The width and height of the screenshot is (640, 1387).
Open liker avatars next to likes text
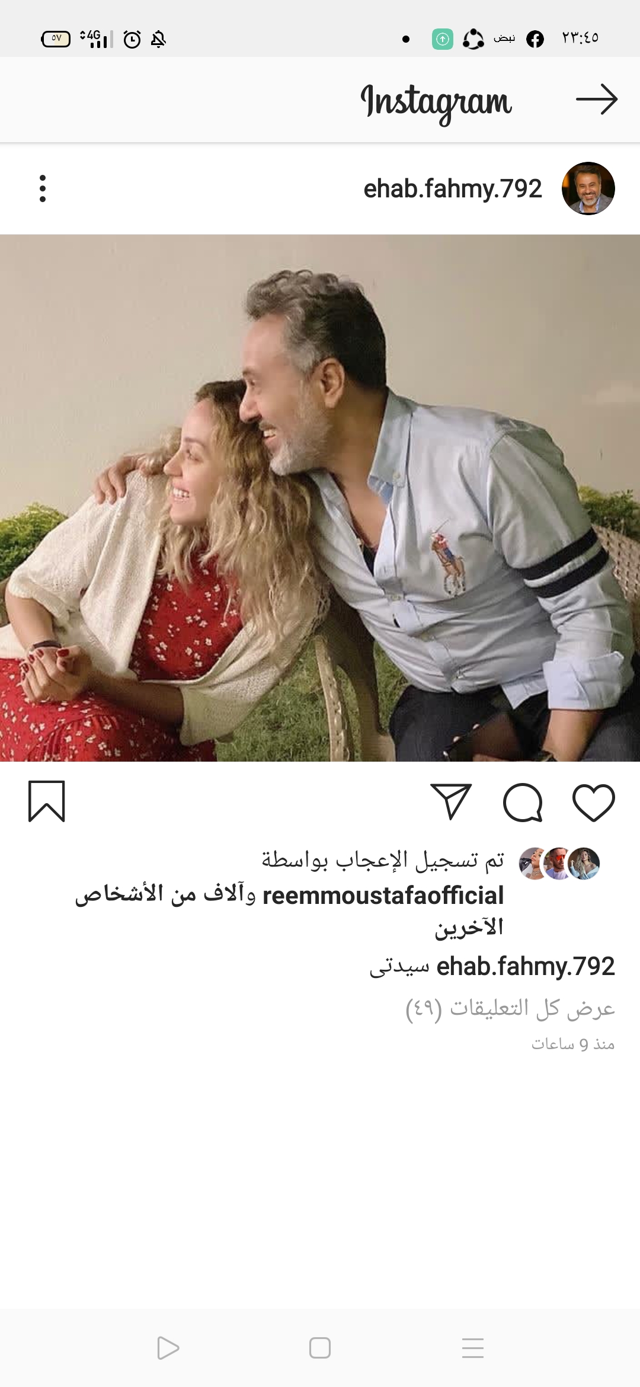tap(559, 863)
